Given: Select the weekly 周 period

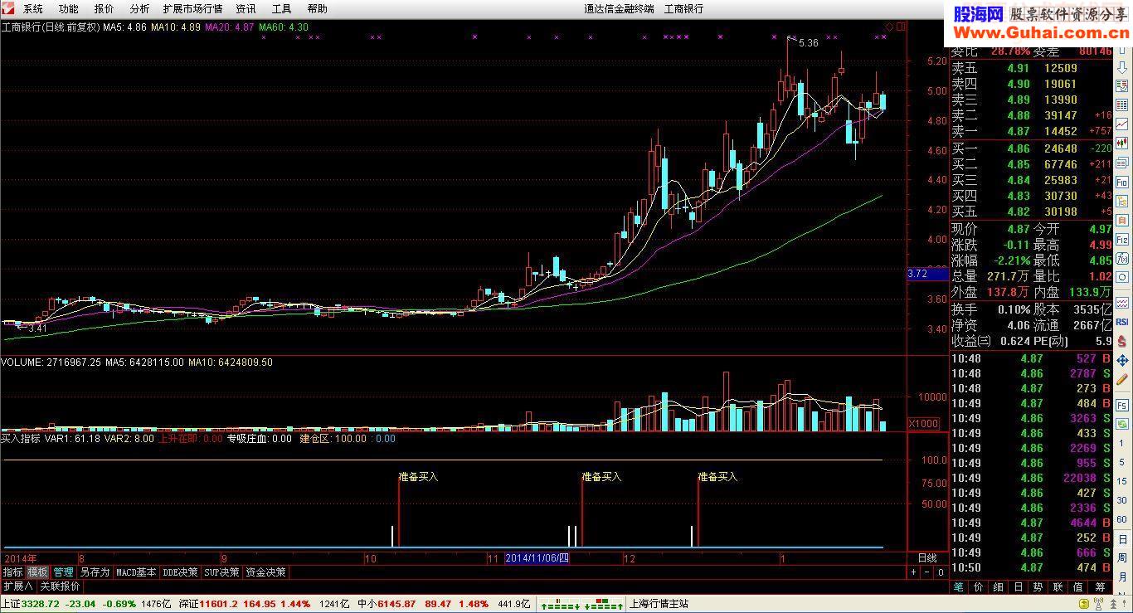Looking at the screenshot, I should click(x=1122, y=558).
